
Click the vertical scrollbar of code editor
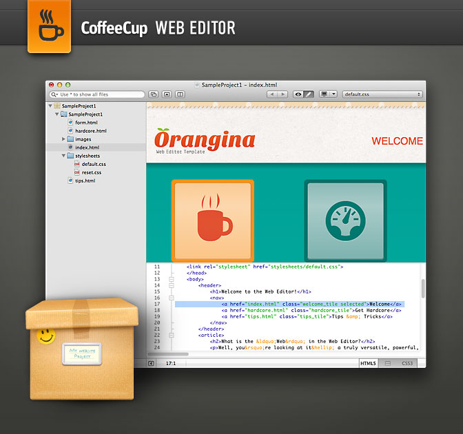pos(423,289)
